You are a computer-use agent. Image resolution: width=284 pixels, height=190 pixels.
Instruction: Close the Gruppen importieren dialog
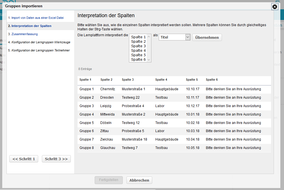pos(275,7)
